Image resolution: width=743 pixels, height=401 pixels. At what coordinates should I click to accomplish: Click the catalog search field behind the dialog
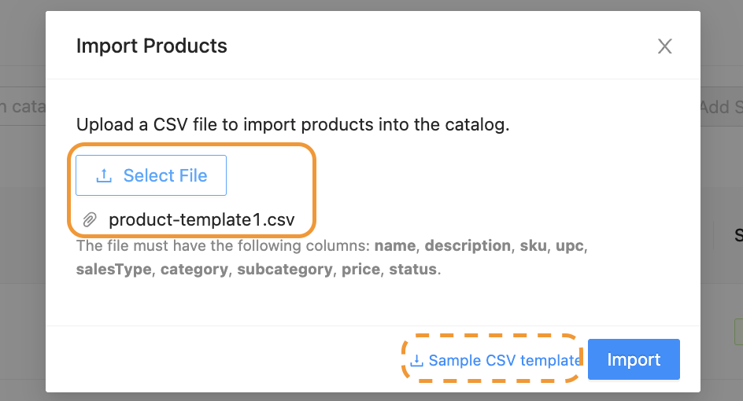click(x=22, y=107)
